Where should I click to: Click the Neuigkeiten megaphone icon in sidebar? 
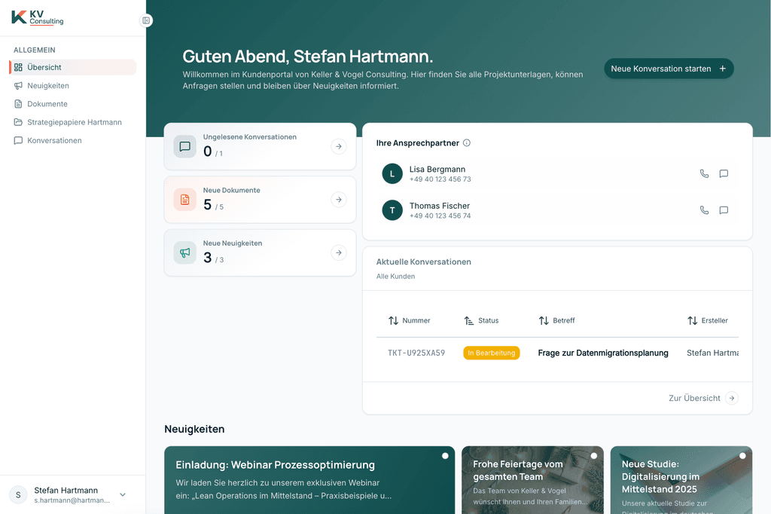18,85
